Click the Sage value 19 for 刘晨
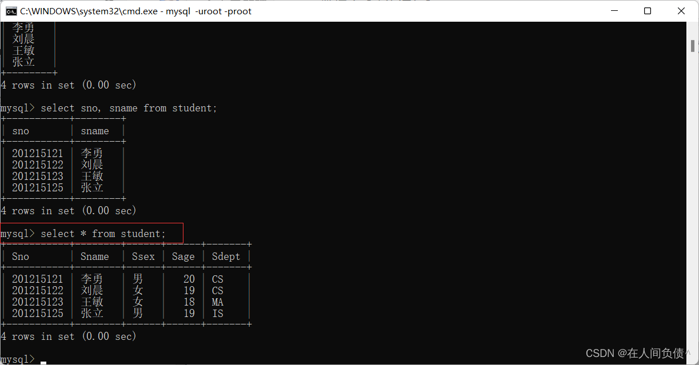The image size is (699, 365). [x=189, y=291]
